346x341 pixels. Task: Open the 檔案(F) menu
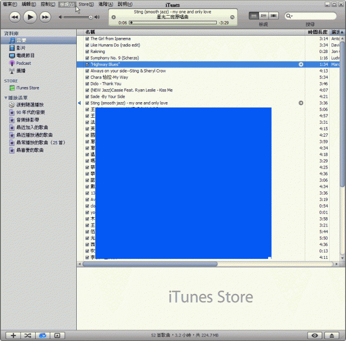click(10, 4)
